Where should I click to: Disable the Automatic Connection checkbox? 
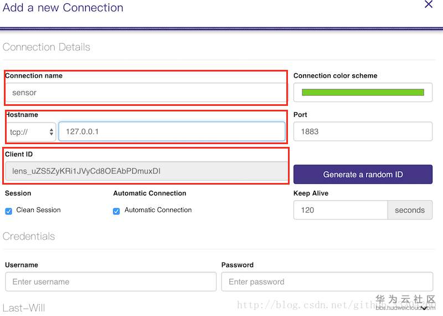point(116,211)
